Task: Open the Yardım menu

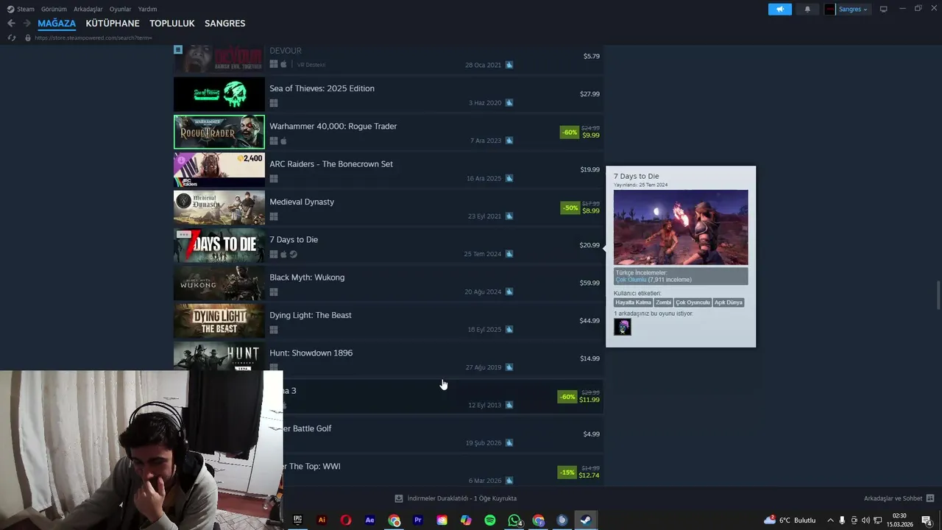Action: (147, 9)
